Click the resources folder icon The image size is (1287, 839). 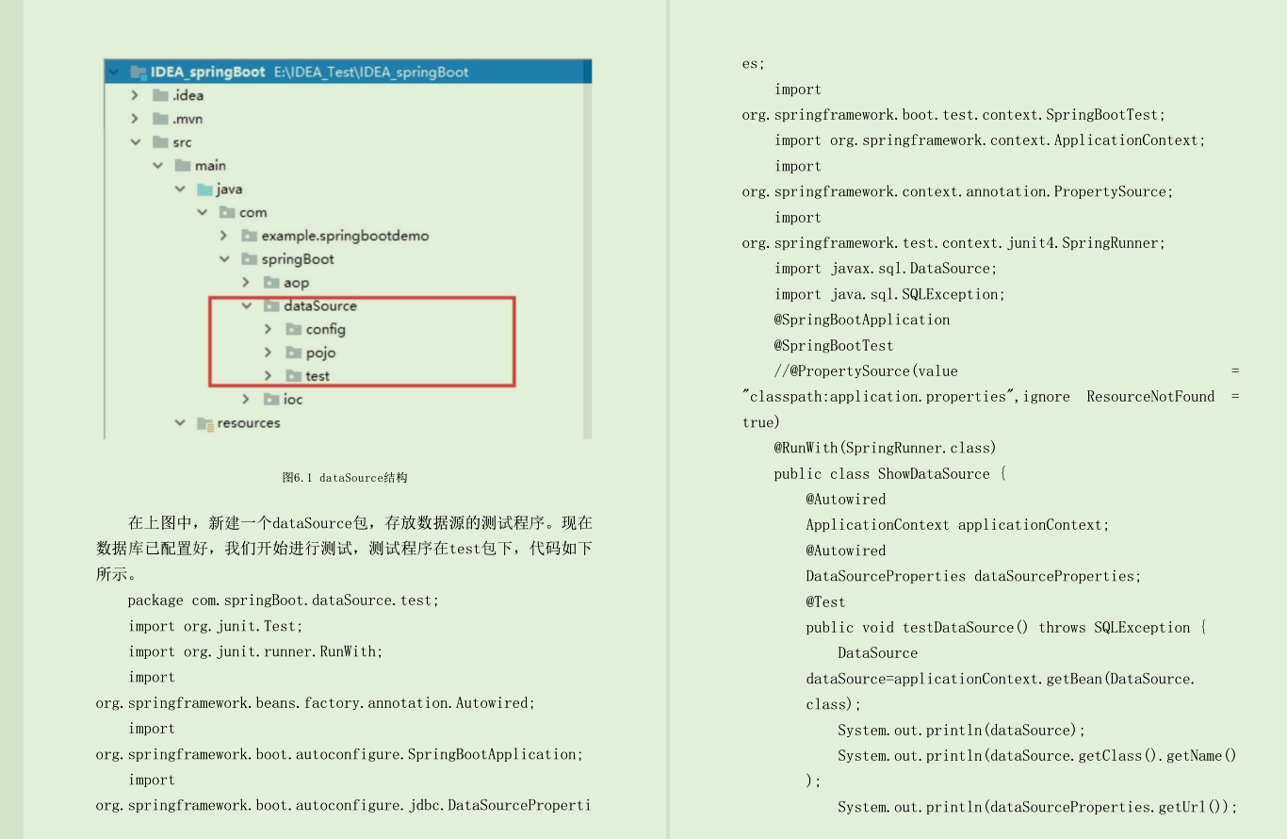pos(204,422)
